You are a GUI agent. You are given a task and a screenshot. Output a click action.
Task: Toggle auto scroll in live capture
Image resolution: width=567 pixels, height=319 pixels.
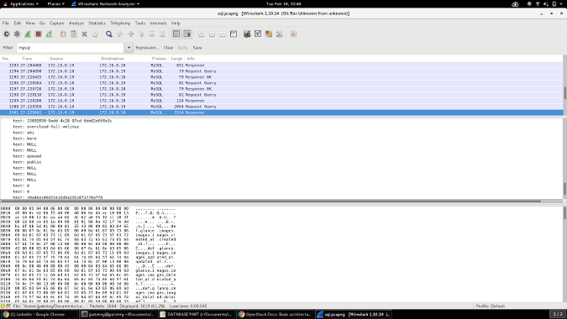187,34
